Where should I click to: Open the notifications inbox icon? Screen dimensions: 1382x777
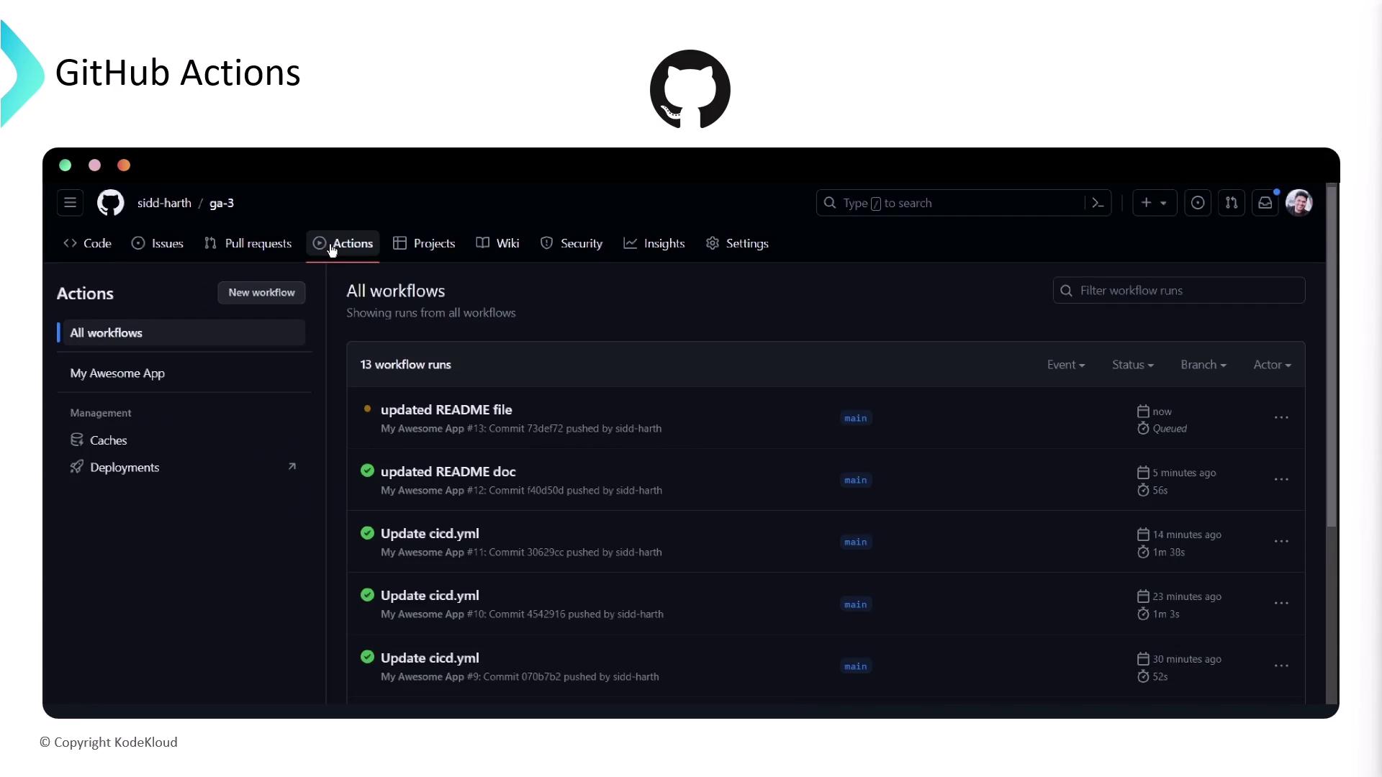coord(1265,203)
